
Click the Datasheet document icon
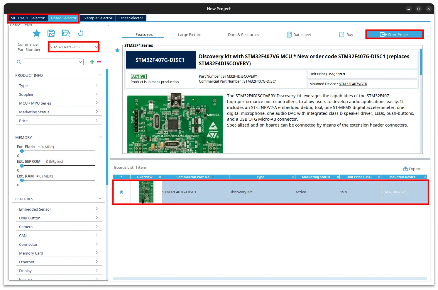tap(289, 35)
